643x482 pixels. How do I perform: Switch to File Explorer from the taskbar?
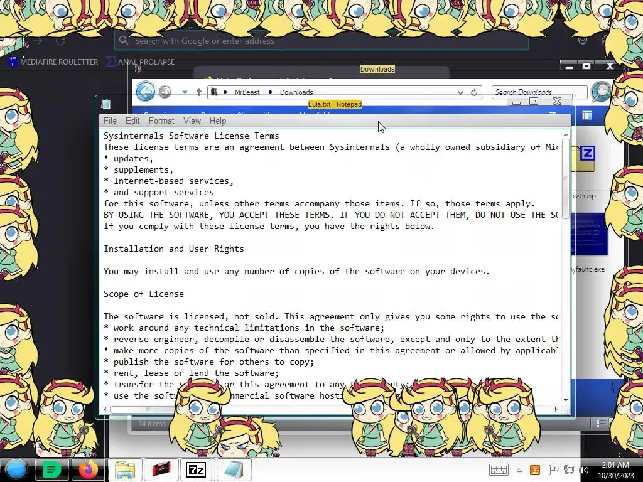coord(125,469)
